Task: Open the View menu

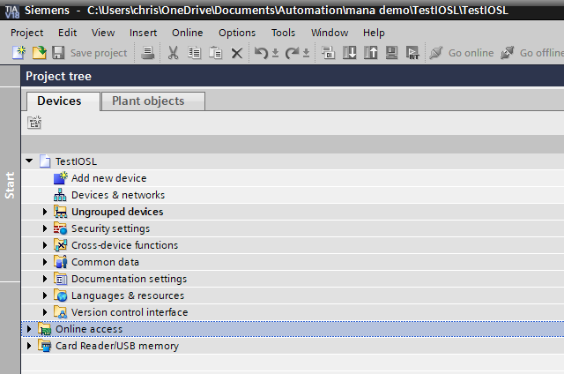Action: click(103, 33)
